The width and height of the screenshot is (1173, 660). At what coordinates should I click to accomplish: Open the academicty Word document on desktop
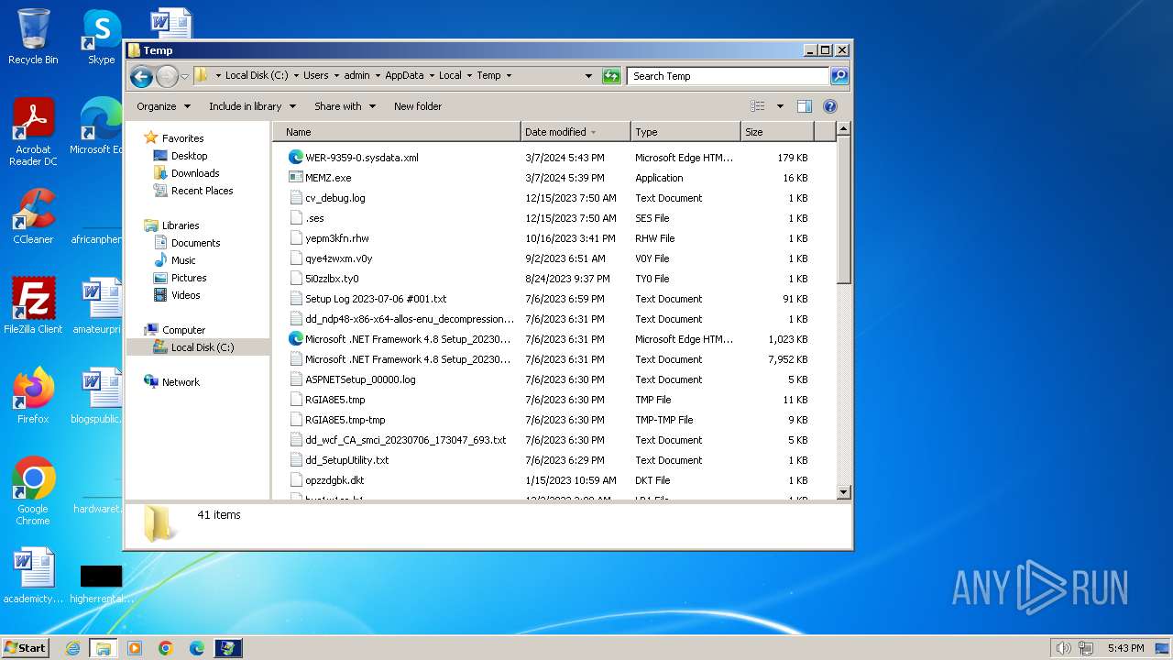pos(33,576)
